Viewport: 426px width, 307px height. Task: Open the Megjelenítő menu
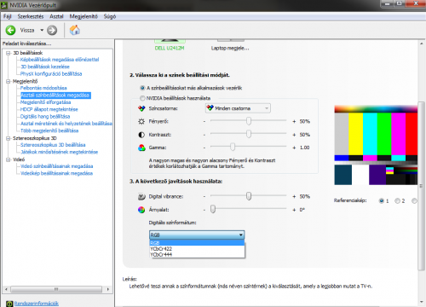tap(83, 16)
